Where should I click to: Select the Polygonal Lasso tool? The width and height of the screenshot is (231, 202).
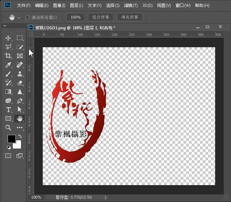(8, 47)
